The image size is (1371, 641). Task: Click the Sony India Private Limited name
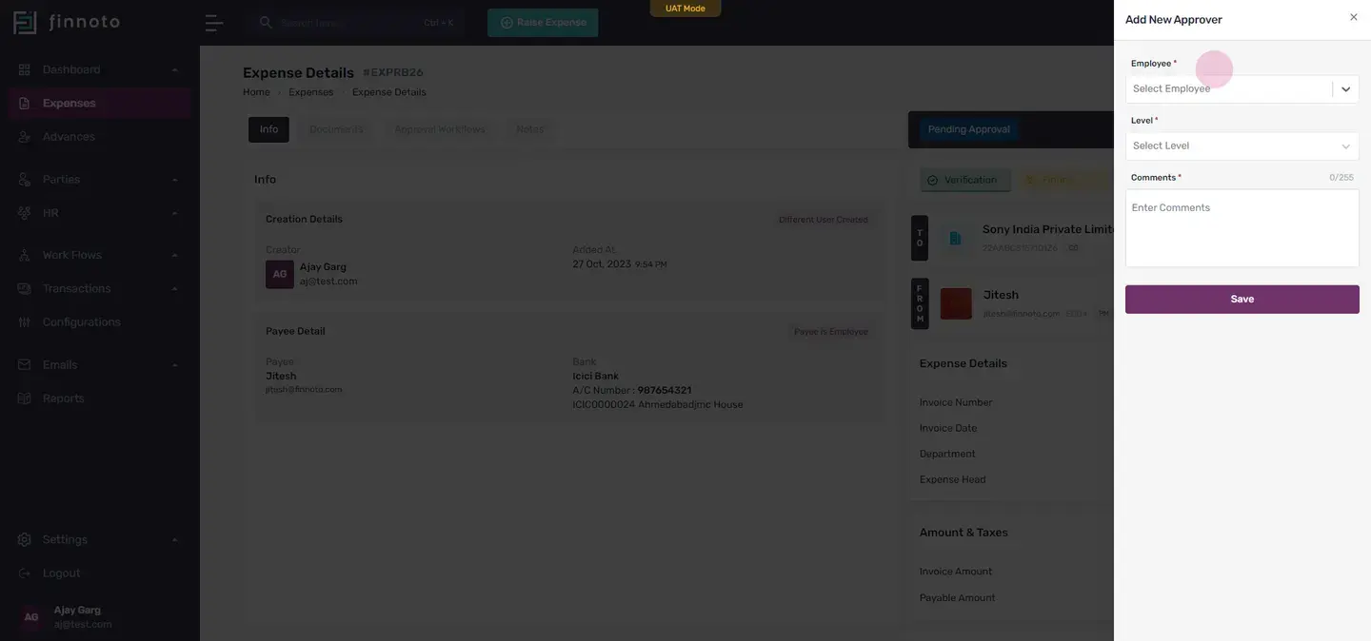point(1049,230)
